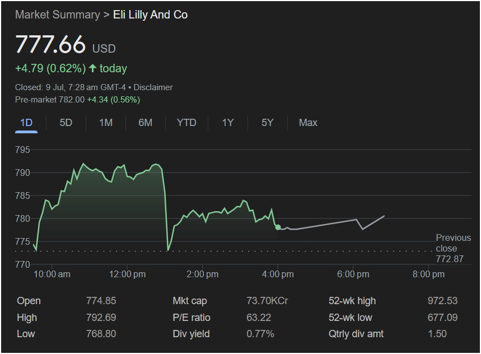The image size is (481, 354).
Task: Click the Previous close 772.87 label
Action: (x=454, y=248)
